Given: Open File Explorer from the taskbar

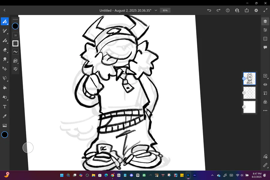Looking at the screenshot, I should tap(94, 175).
